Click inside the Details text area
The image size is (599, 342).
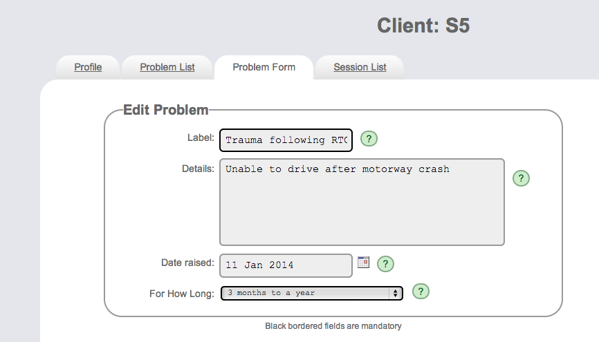(x=362, y=202)
